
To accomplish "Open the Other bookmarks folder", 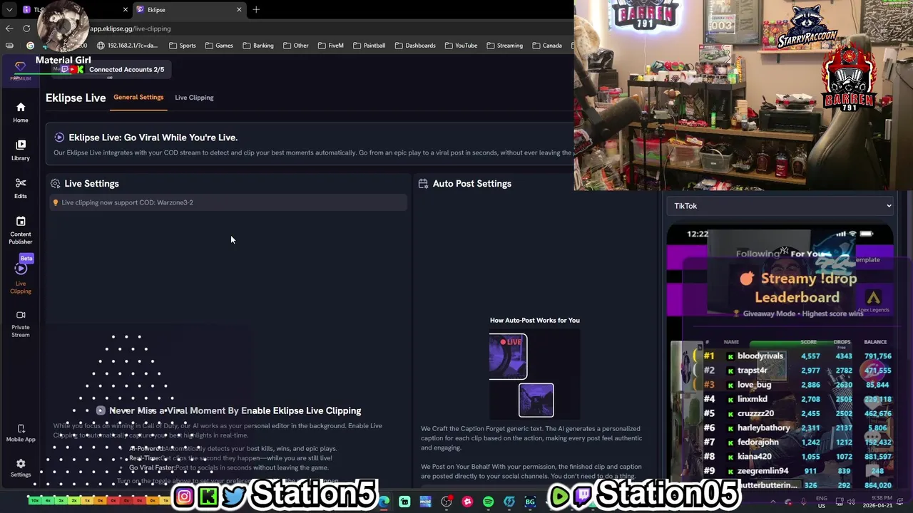I will click(x=296, y=46).
